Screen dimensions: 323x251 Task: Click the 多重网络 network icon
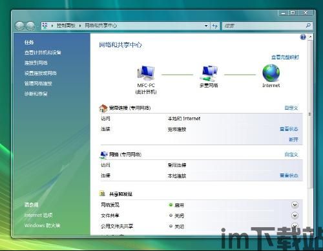(x=209, y=73)
